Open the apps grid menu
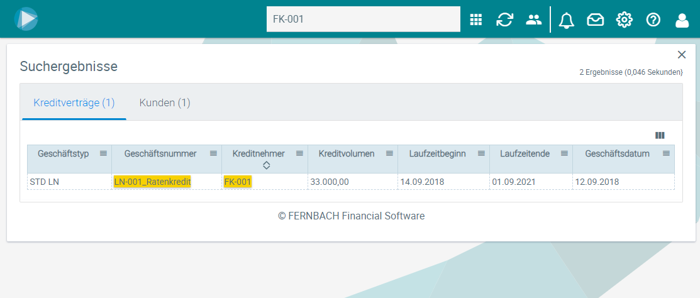700x298 pixels. point(476,19)
